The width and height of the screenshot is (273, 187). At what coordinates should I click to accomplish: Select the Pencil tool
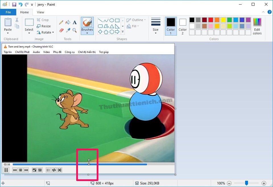(61, 22)
